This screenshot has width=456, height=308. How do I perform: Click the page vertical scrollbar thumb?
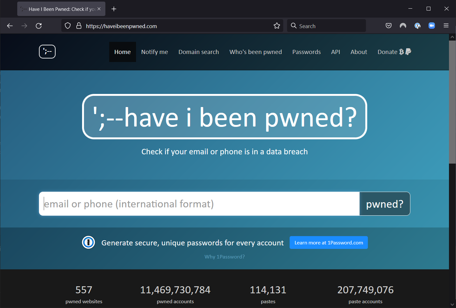tap(452, 102)
